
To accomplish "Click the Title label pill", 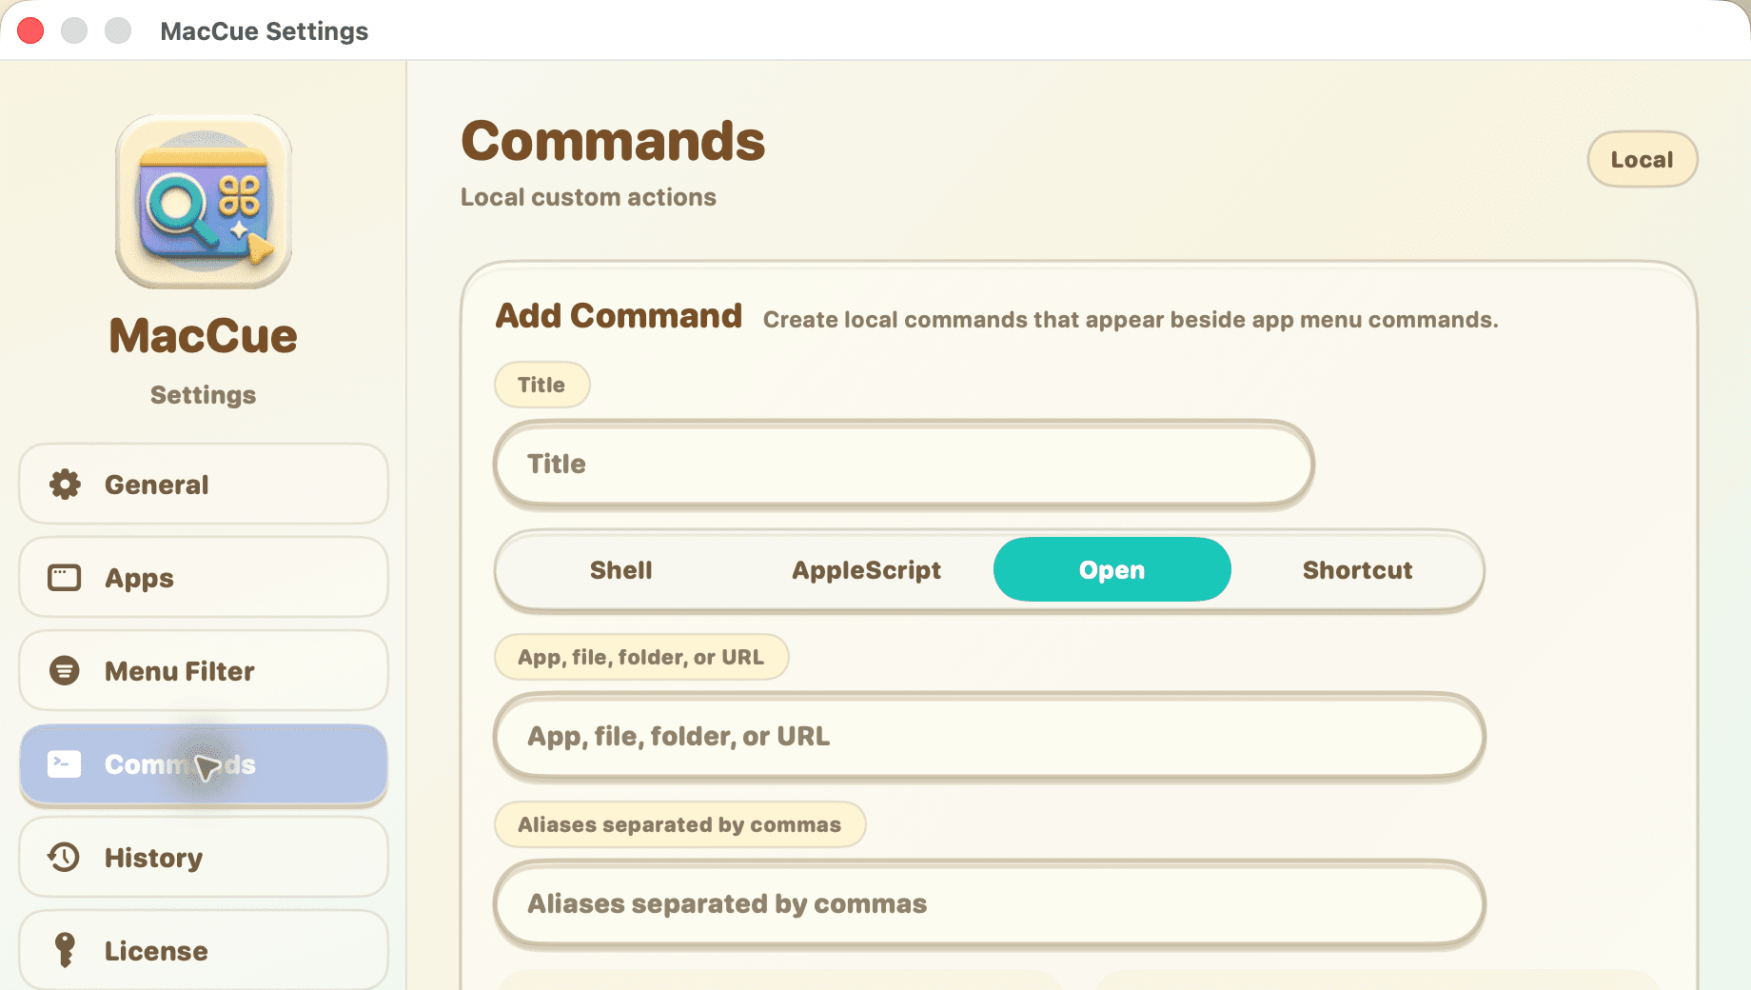I will pos(542,385).
